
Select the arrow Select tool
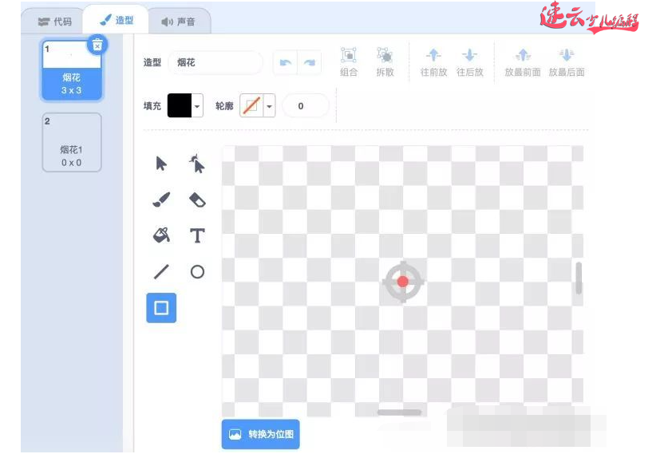tap(161, 164)
